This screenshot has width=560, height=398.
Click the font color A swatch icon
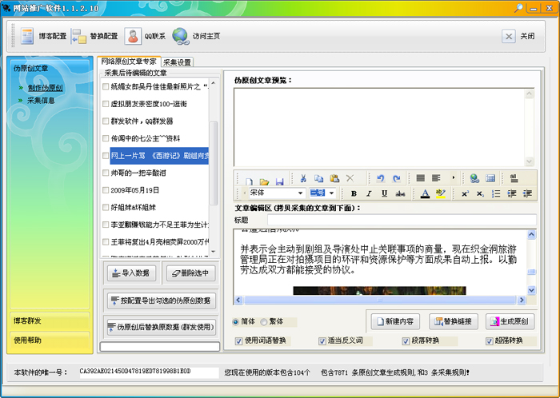point(425,193)
